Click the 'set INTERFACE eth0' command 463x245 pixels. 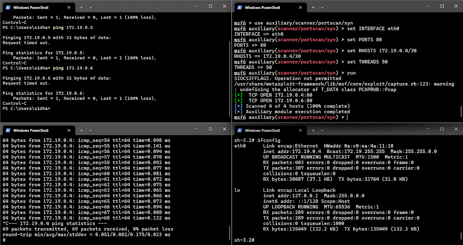click(373, 29)
